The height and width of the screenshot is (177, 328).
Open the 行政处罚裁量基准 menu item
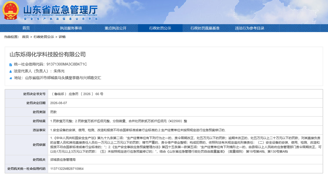pyautogui.click(x=205, y=28)
